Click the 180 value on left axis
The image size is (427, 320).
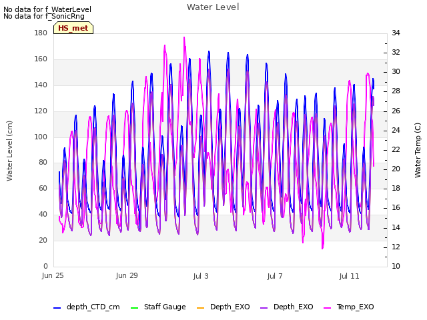41,33
